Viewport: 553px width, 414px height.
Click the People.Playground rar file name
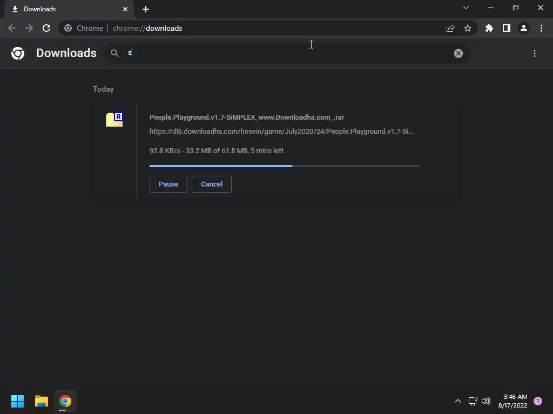click(247, 117)
